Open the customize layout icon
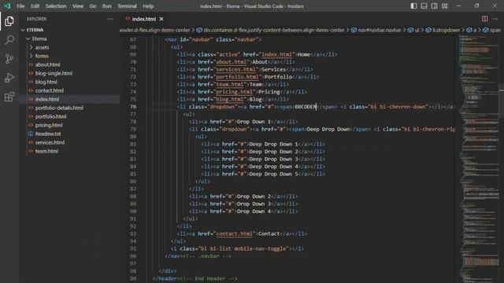This screenshot has height=283, width=504. click(x=444, y=6)
